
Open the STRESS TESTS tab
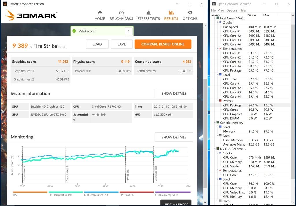pyautogui.click(x=149, y=16)
